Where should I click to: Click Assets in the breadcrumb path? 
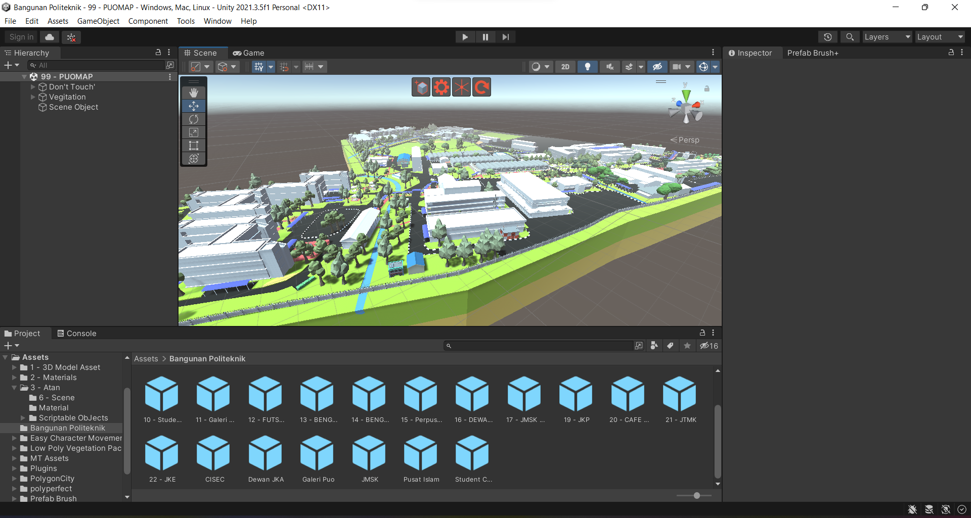click(146, 359)
